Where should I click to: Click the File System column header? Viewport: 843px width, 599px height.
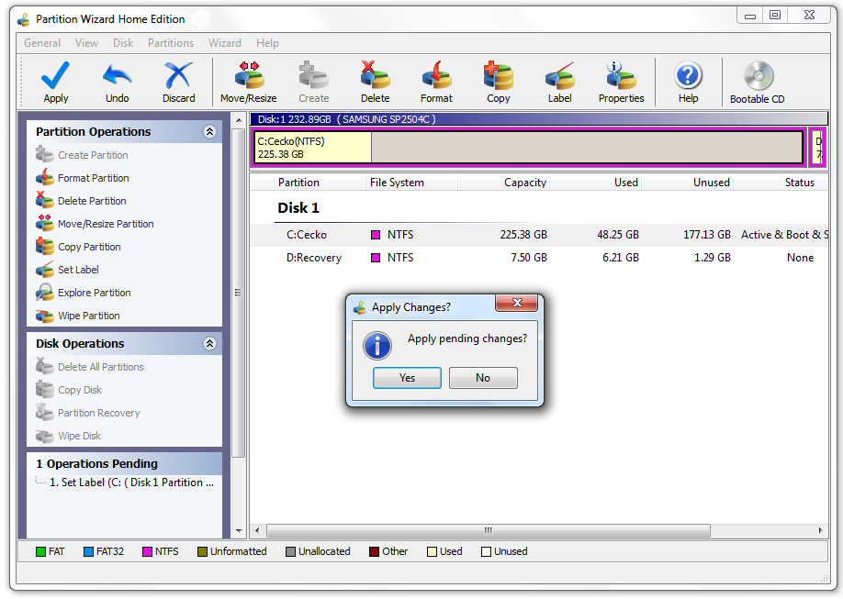click(411, 183)
